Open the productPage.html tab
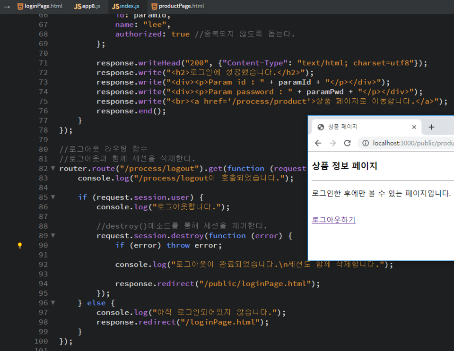 tap(178, 6)
